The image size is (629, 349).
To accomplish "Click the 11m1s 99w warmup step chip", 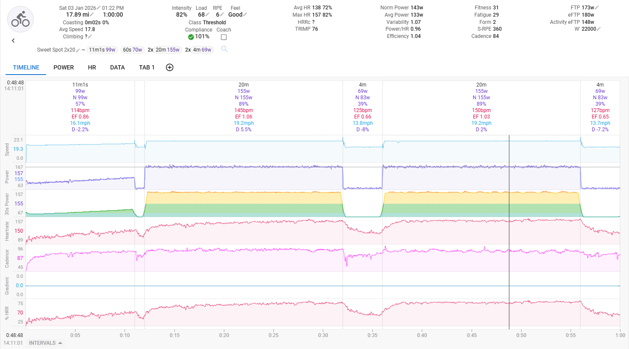I will (x=102, y=50).
